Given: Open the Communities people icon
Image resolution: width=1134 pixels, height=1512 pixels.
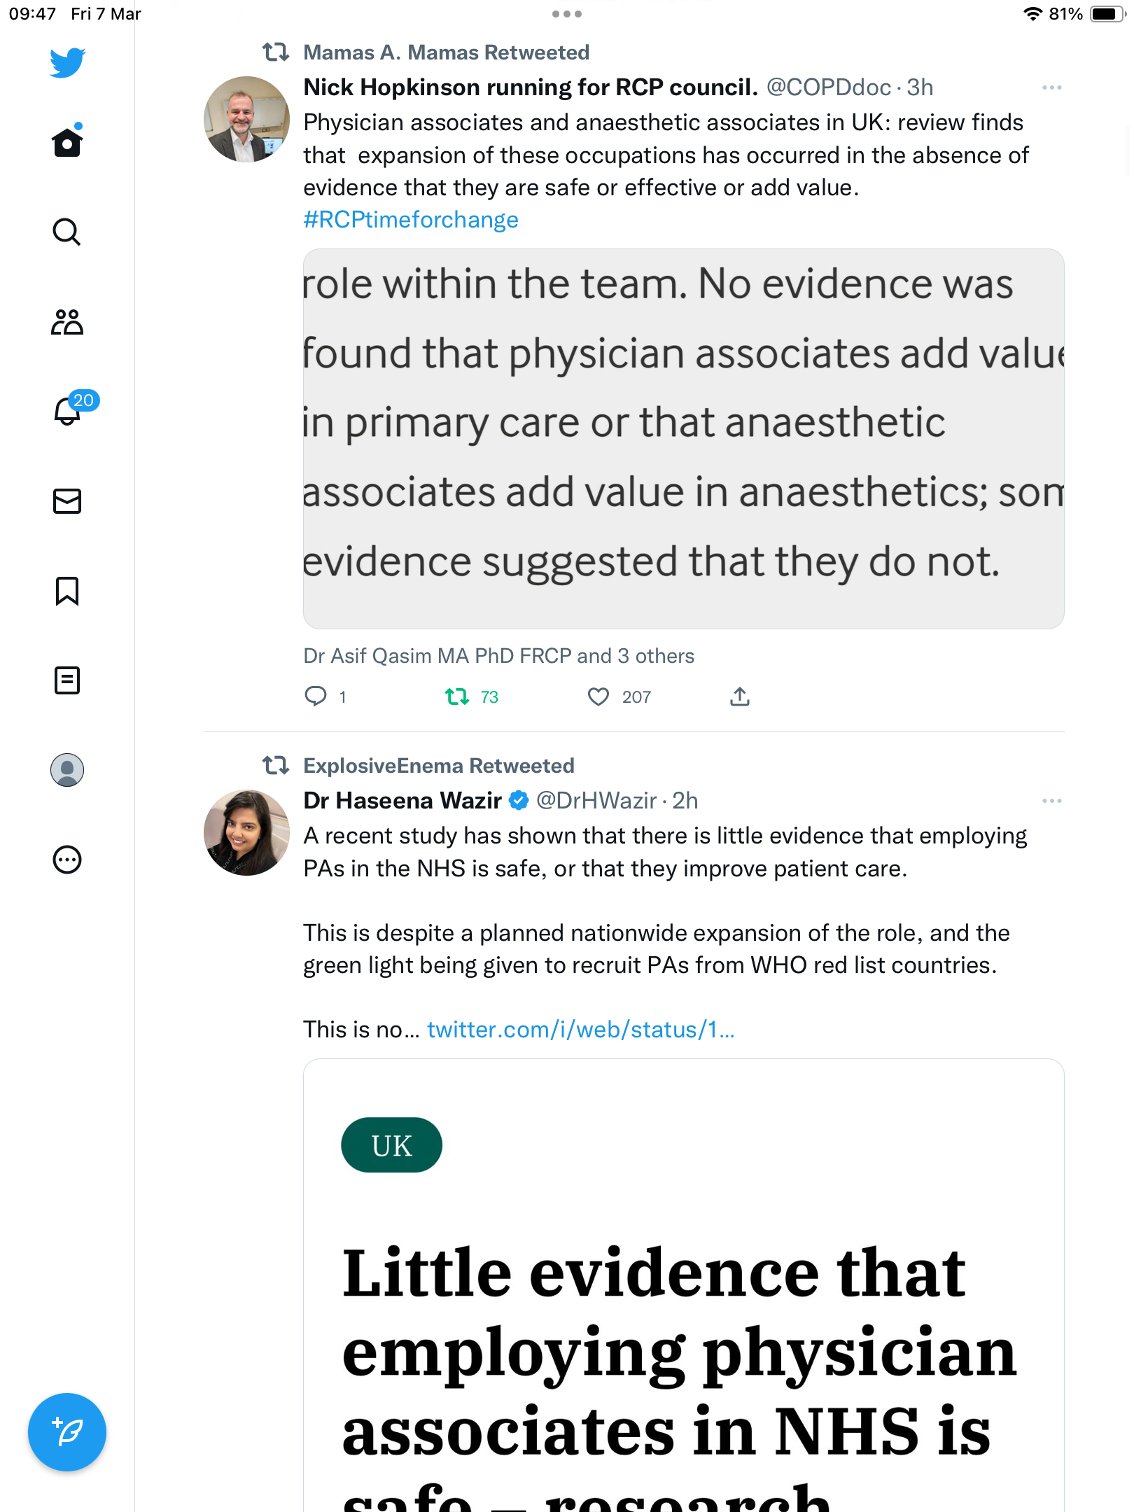Looking at the screenshot, I should pyautogui.click(x=67, y=322).
